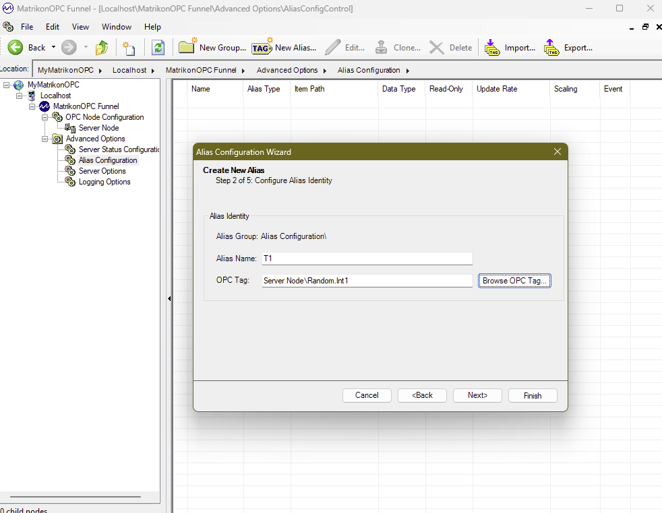Viewport: 662px width, 513px height.
Task: Open the View menu
Action: click(80, 26)
